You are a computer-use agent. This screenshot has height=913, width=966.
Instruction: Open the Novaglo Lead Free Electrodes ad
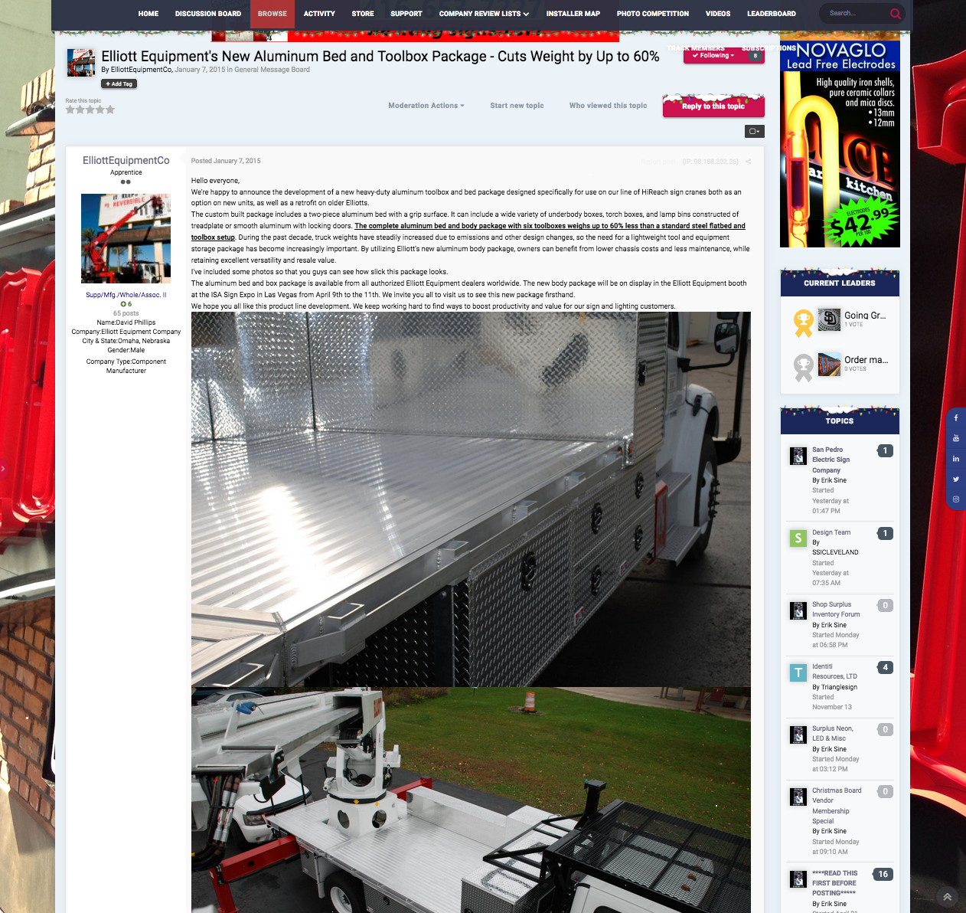point(840,143)
